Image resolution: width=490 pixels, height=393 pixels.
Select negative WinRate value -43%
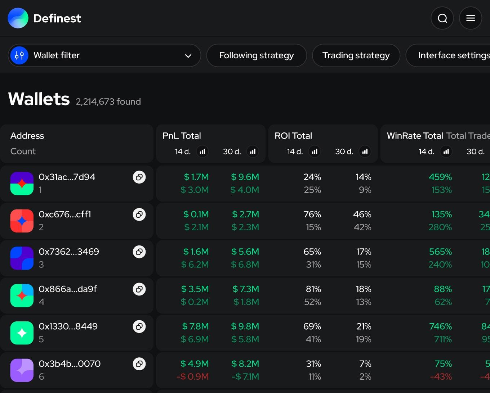[441, 377]
